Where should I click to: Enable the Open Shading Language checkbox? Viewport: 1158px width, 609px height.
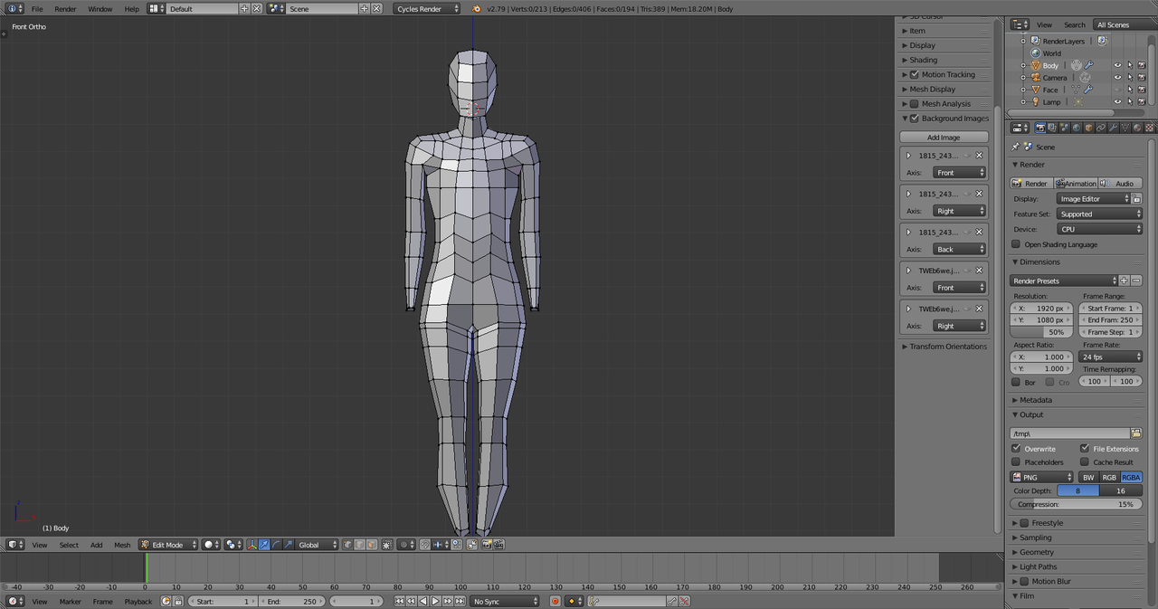(1016, 244)
